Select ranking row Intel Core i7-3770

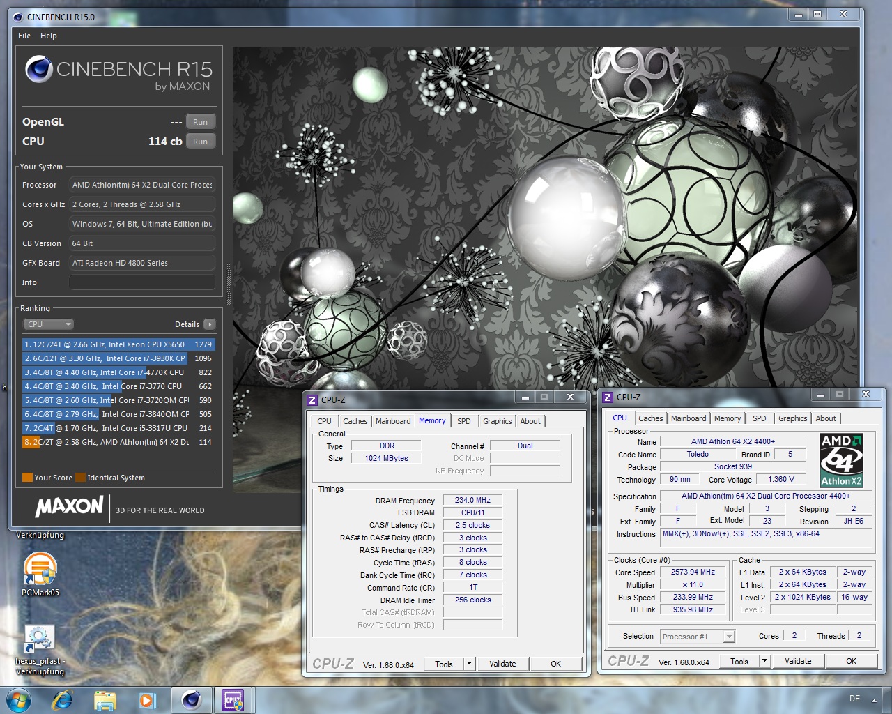pos(118,386)
